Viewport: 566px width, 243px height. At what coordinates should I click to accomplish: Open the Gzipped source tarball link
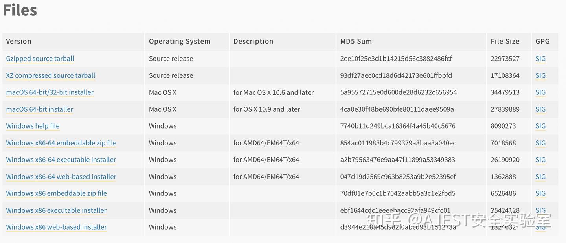point(40,59)
